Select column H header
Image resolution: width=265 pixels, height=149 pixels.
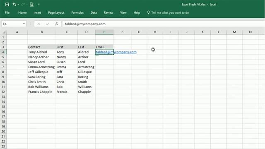point(155,32)
